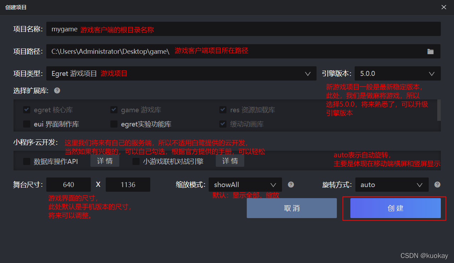This screenshot has width=454, height=263.
Task: Open the folder browser for project path
Action: pos(430,51)
